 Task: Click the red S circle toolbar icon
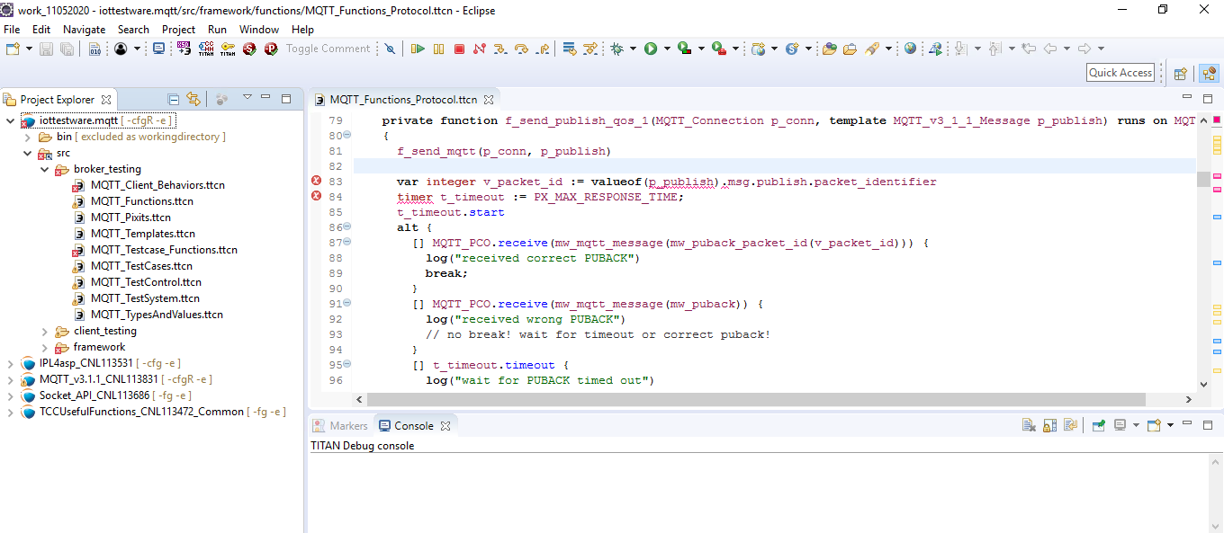point(249,49)
